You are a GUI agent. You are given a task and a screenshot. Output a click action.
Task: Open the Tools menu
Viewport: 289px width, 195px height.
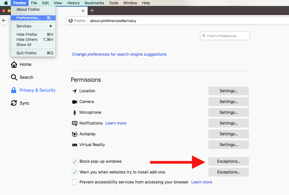(113, 3)
